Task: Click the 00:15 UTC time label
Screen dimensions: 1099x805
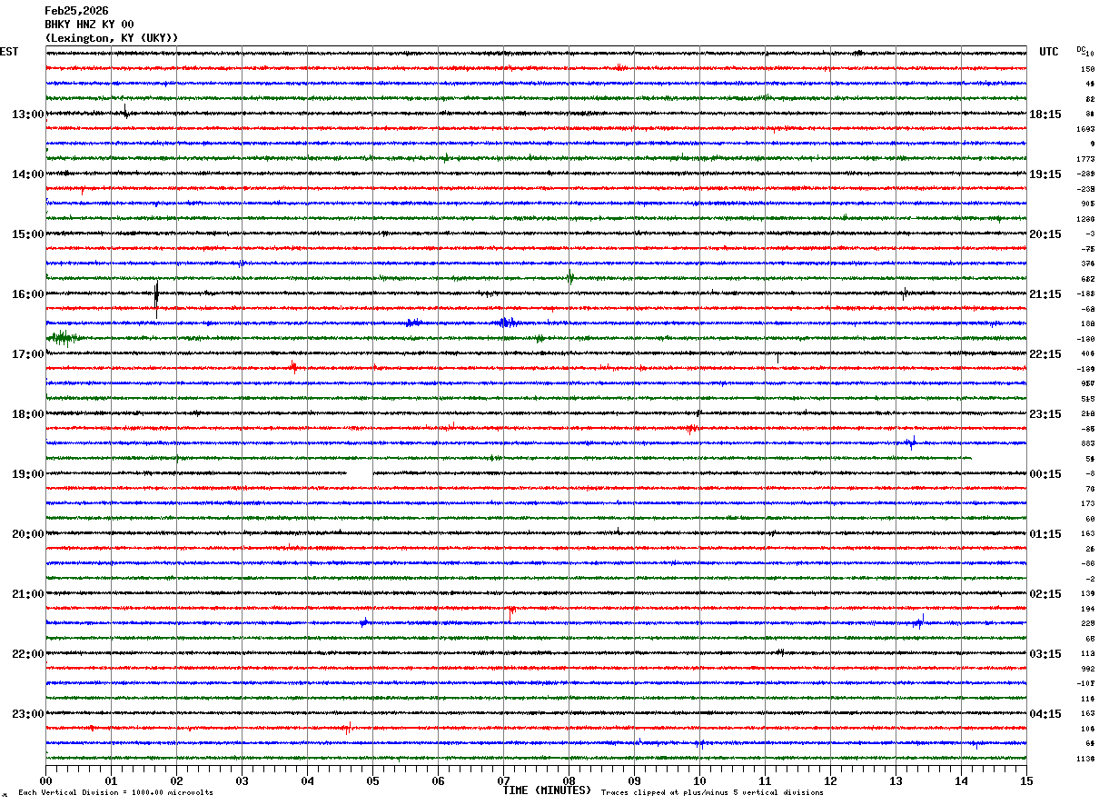Action: (x=1045, y=474)
